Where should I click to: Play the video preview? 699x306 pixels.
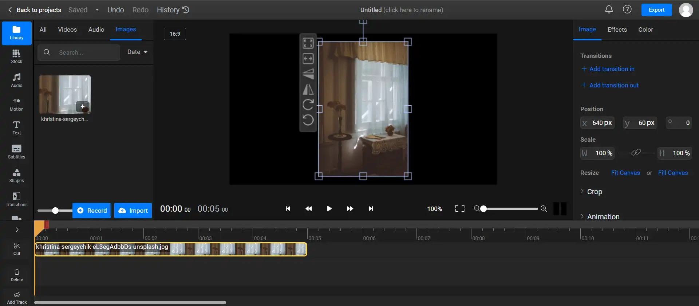[329, 209]
